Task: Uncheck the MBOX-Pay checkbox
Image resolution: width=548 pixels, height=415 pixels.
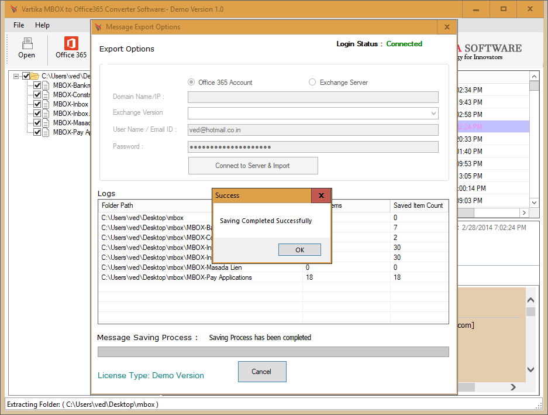Action: click(37, 132)
